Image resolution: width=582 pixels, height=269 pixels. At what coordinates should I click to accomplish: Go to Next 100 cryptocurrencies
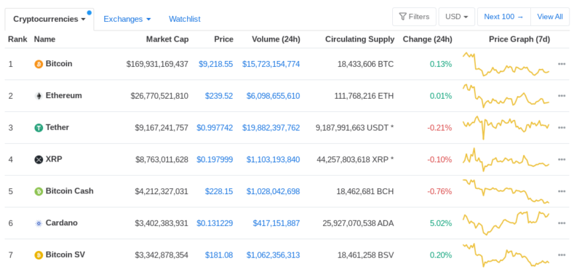point(504,17)
